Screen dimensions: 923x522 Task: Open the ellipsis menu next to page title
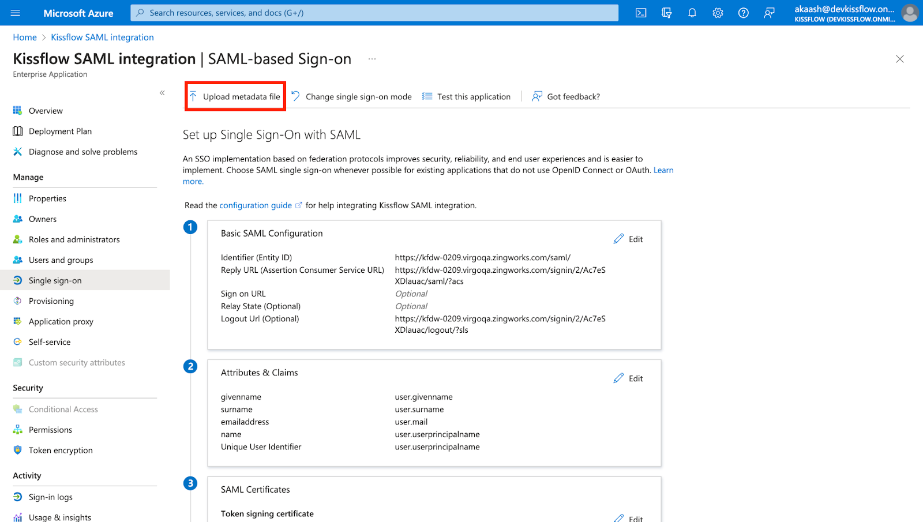(372, 58)
